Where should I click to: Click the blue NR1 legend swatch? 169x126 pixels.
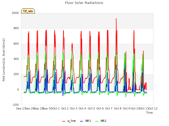[82, 121]
